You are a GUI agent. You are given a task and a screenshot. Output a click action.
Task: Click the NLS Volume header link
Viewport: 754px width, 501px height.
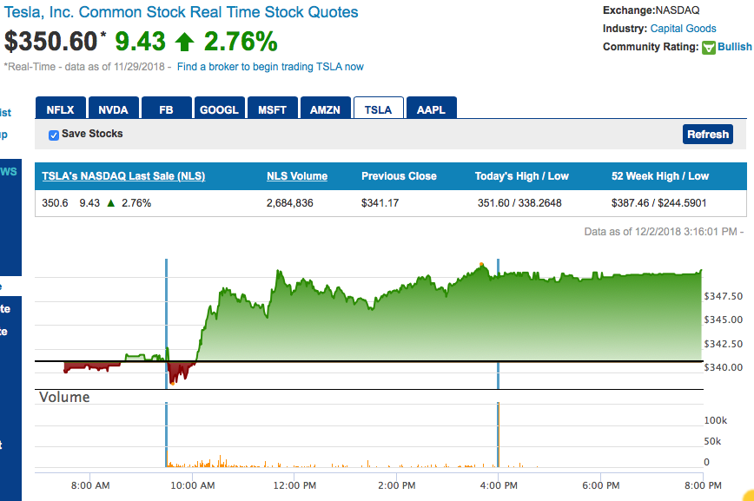pyautogui.click(x=297, y=176)
